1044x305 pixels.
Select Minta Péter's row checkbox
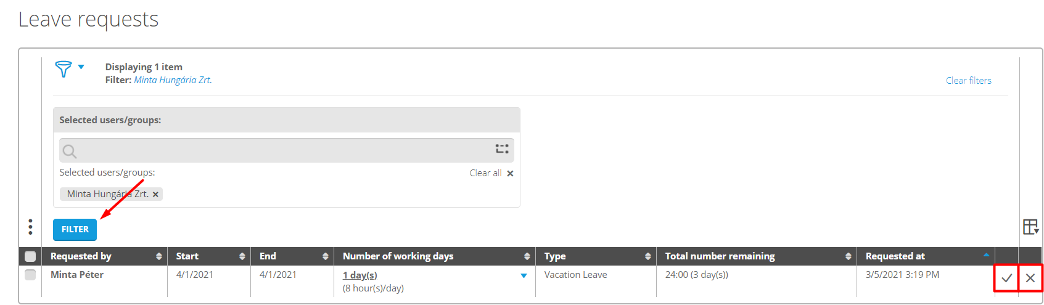[30, 275]
